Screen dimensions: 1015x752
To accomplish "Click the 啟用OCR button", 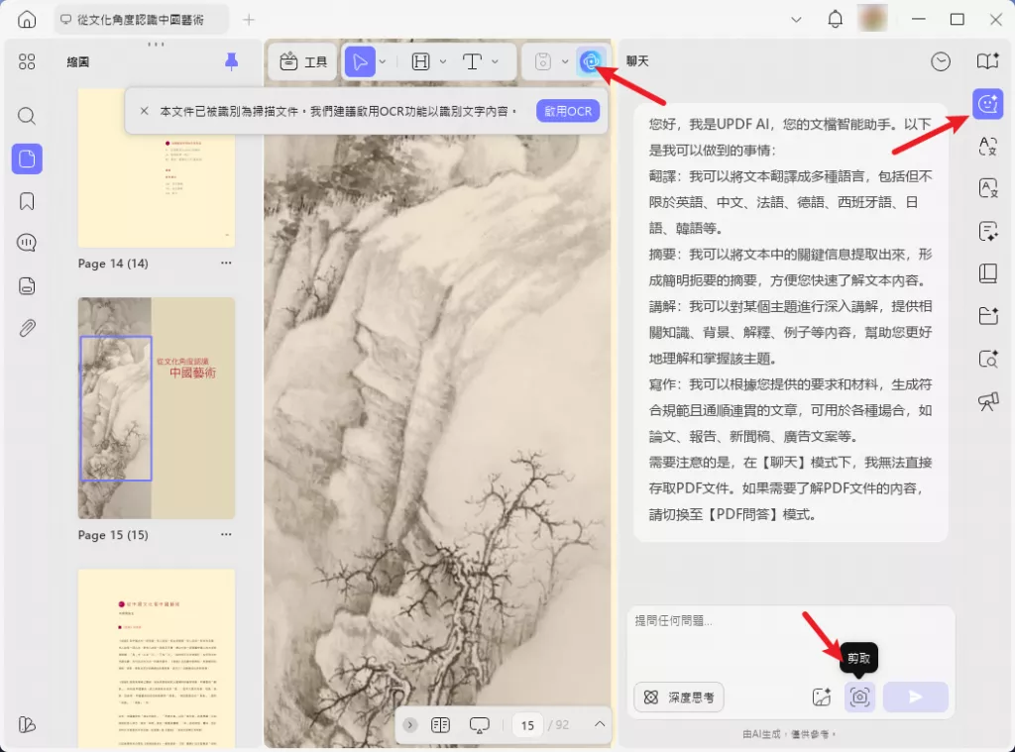I will pyautogui.click(x=567, y=111).
